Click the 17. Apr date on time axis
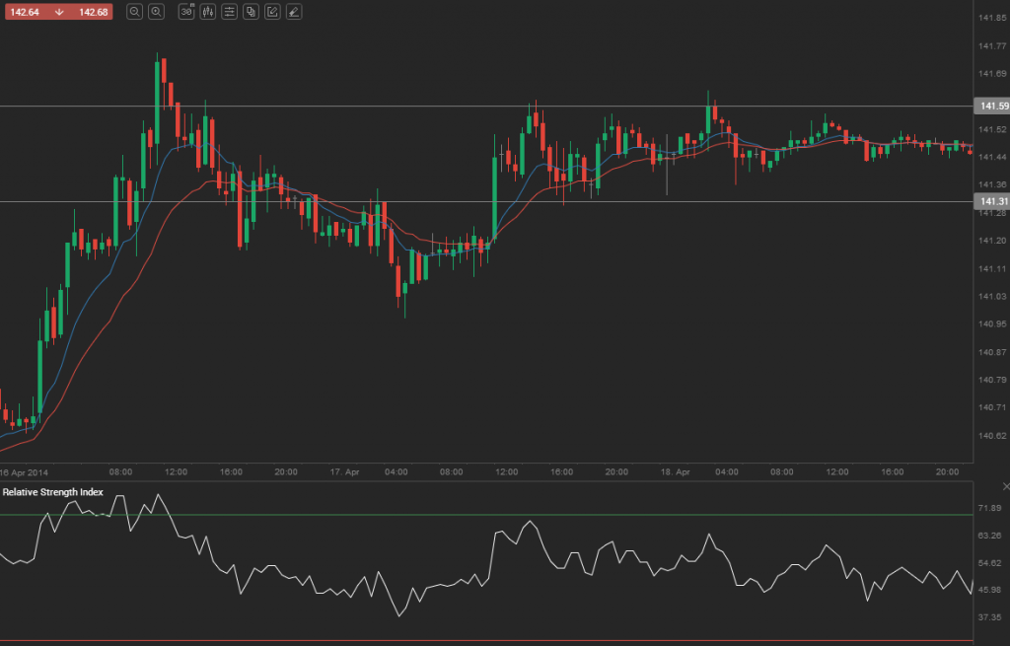This screenshot has width=1010, height=646. (x=345, y=472)
